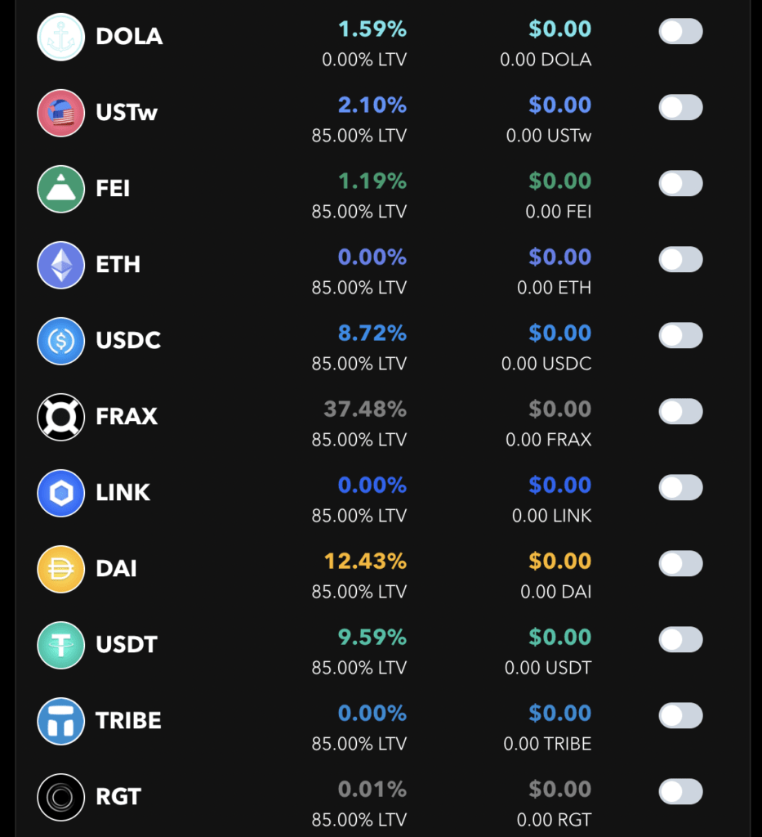Select the USDC asset name
Viewport: 762px width, 837px height.
(x=128, y=341)
